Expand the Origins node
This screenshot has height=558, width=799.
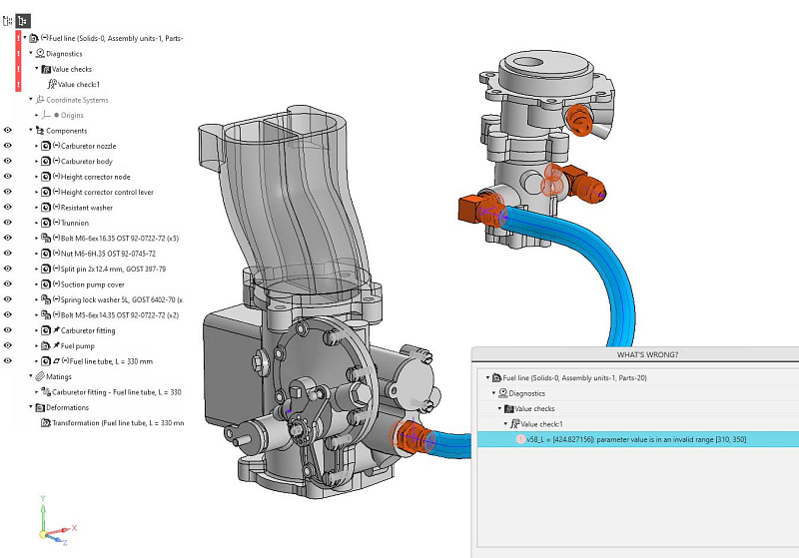pyautogui.click(x=36, y=116)
